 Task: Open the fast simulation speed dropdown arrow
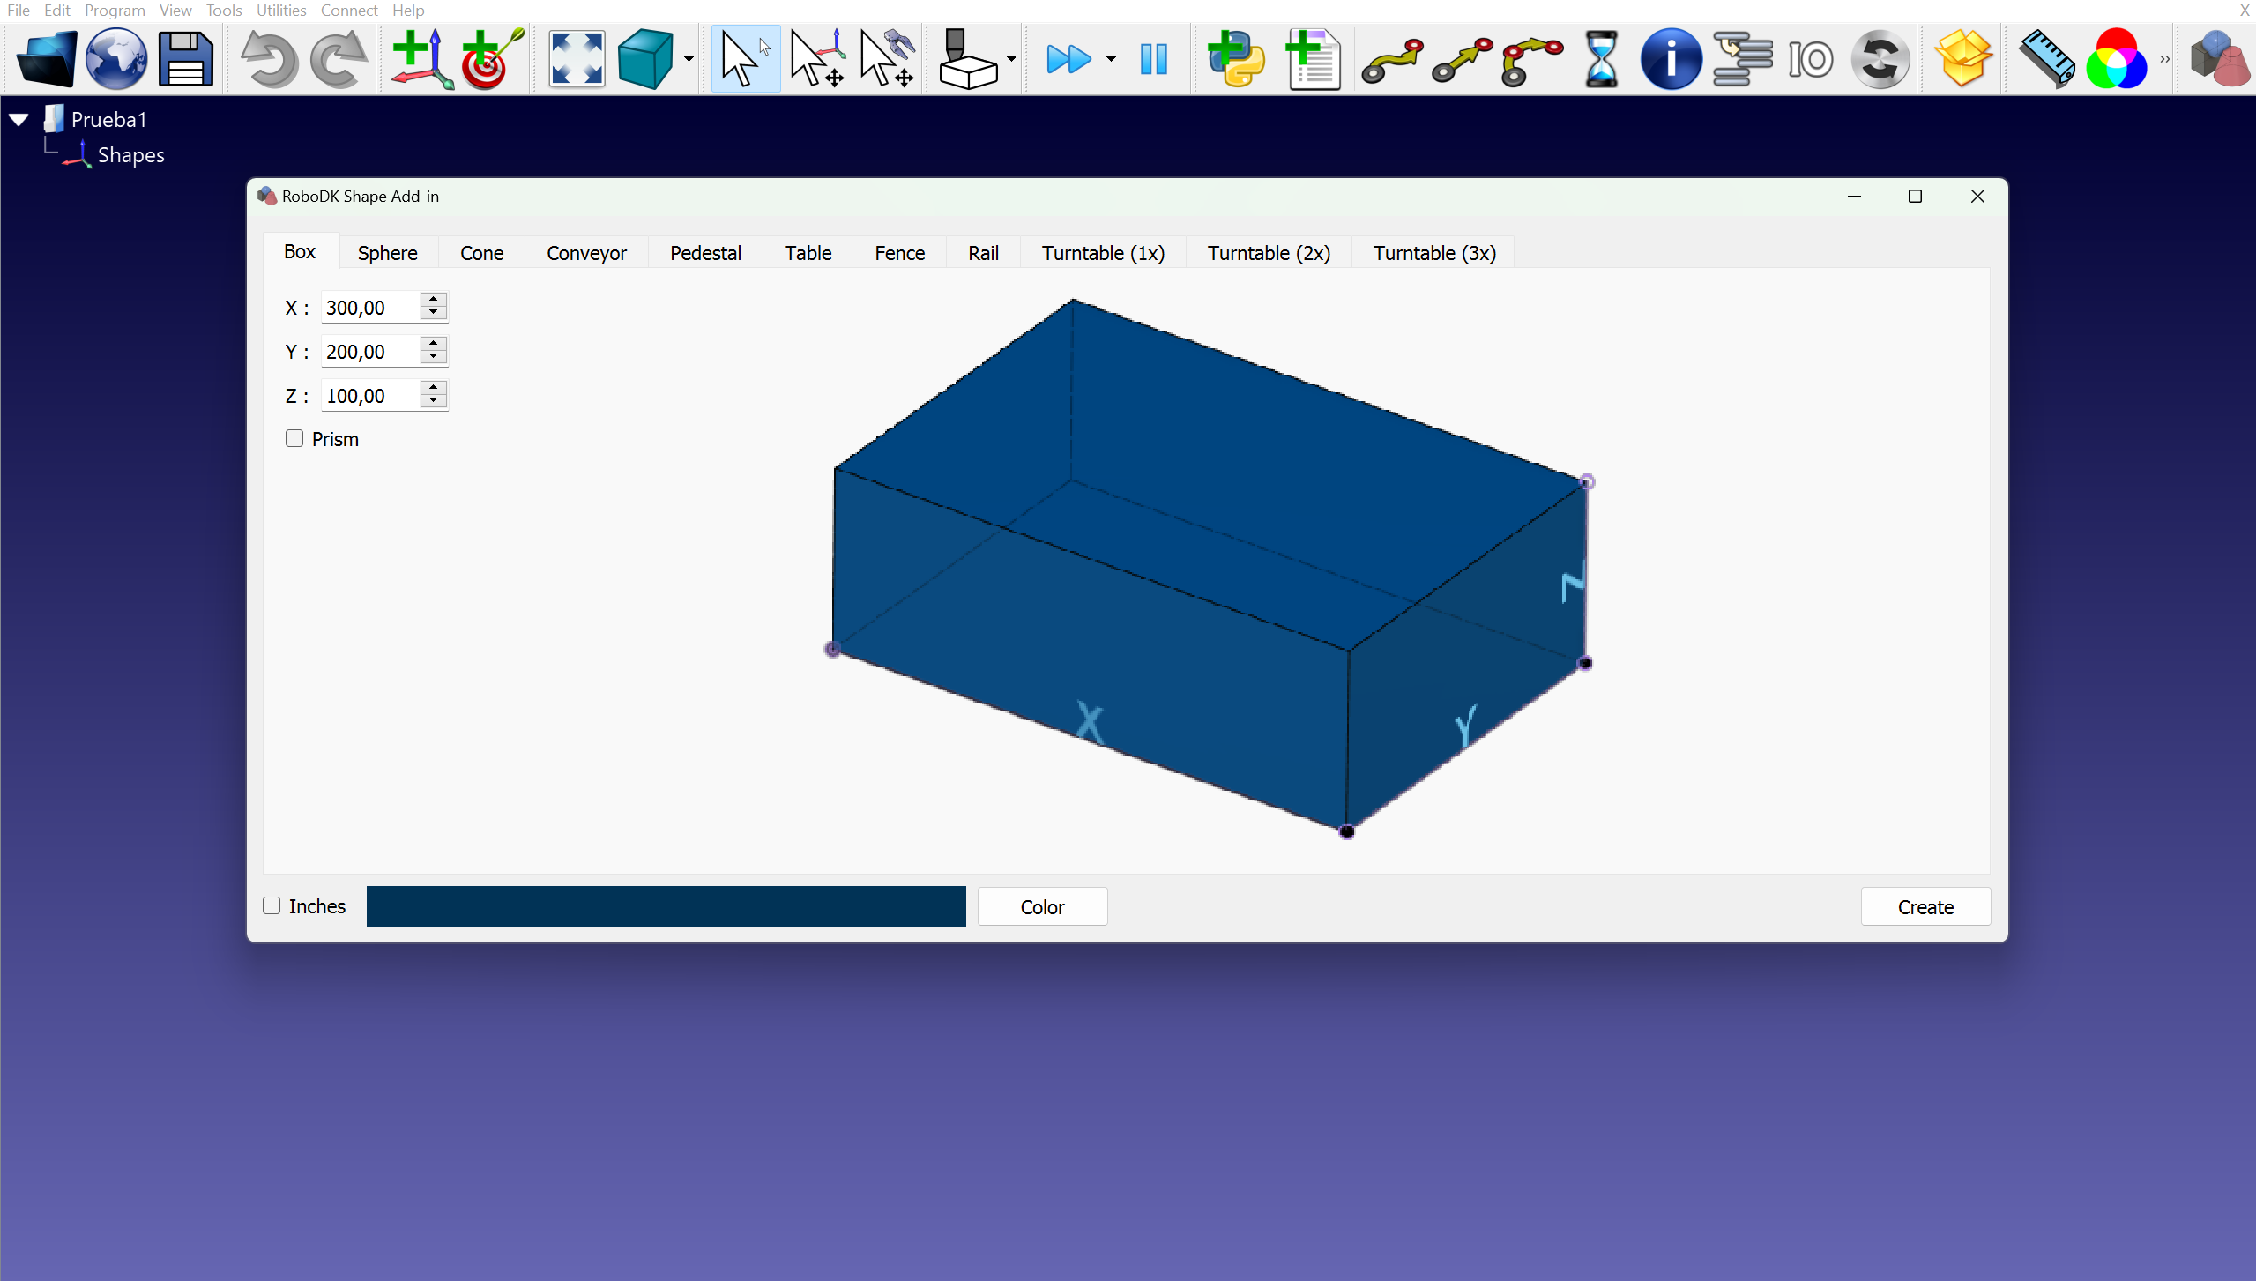click(x=1111, y=59)
